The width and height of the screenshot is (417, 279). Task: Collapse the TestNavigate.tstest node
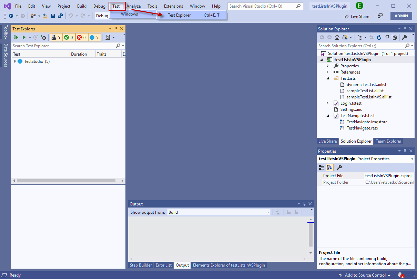point(328,116)
